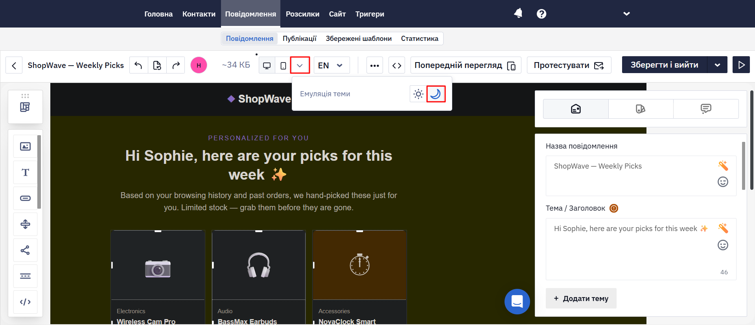Go back with the left arrow button
The width and height of the screenshot is (755, 325).
(14, 65)
